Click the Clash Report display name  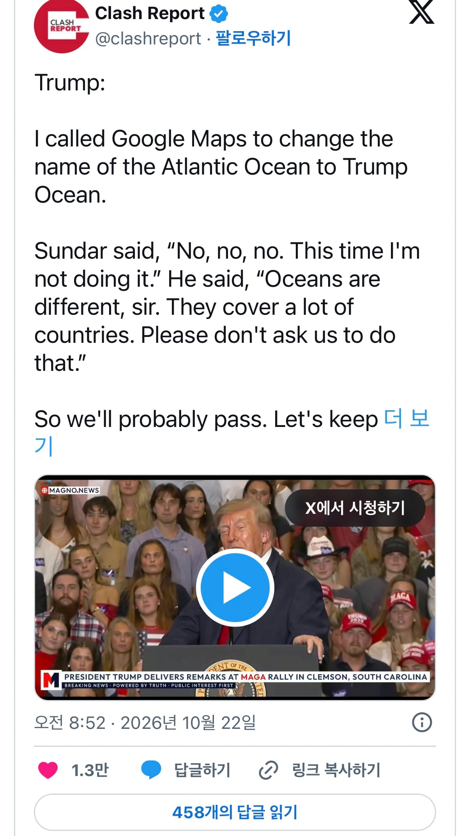[x=150, y=14]
